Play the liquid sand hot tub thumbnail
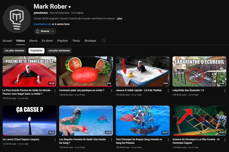This screenshot has height=152, width=229. (x=143, y=71)
